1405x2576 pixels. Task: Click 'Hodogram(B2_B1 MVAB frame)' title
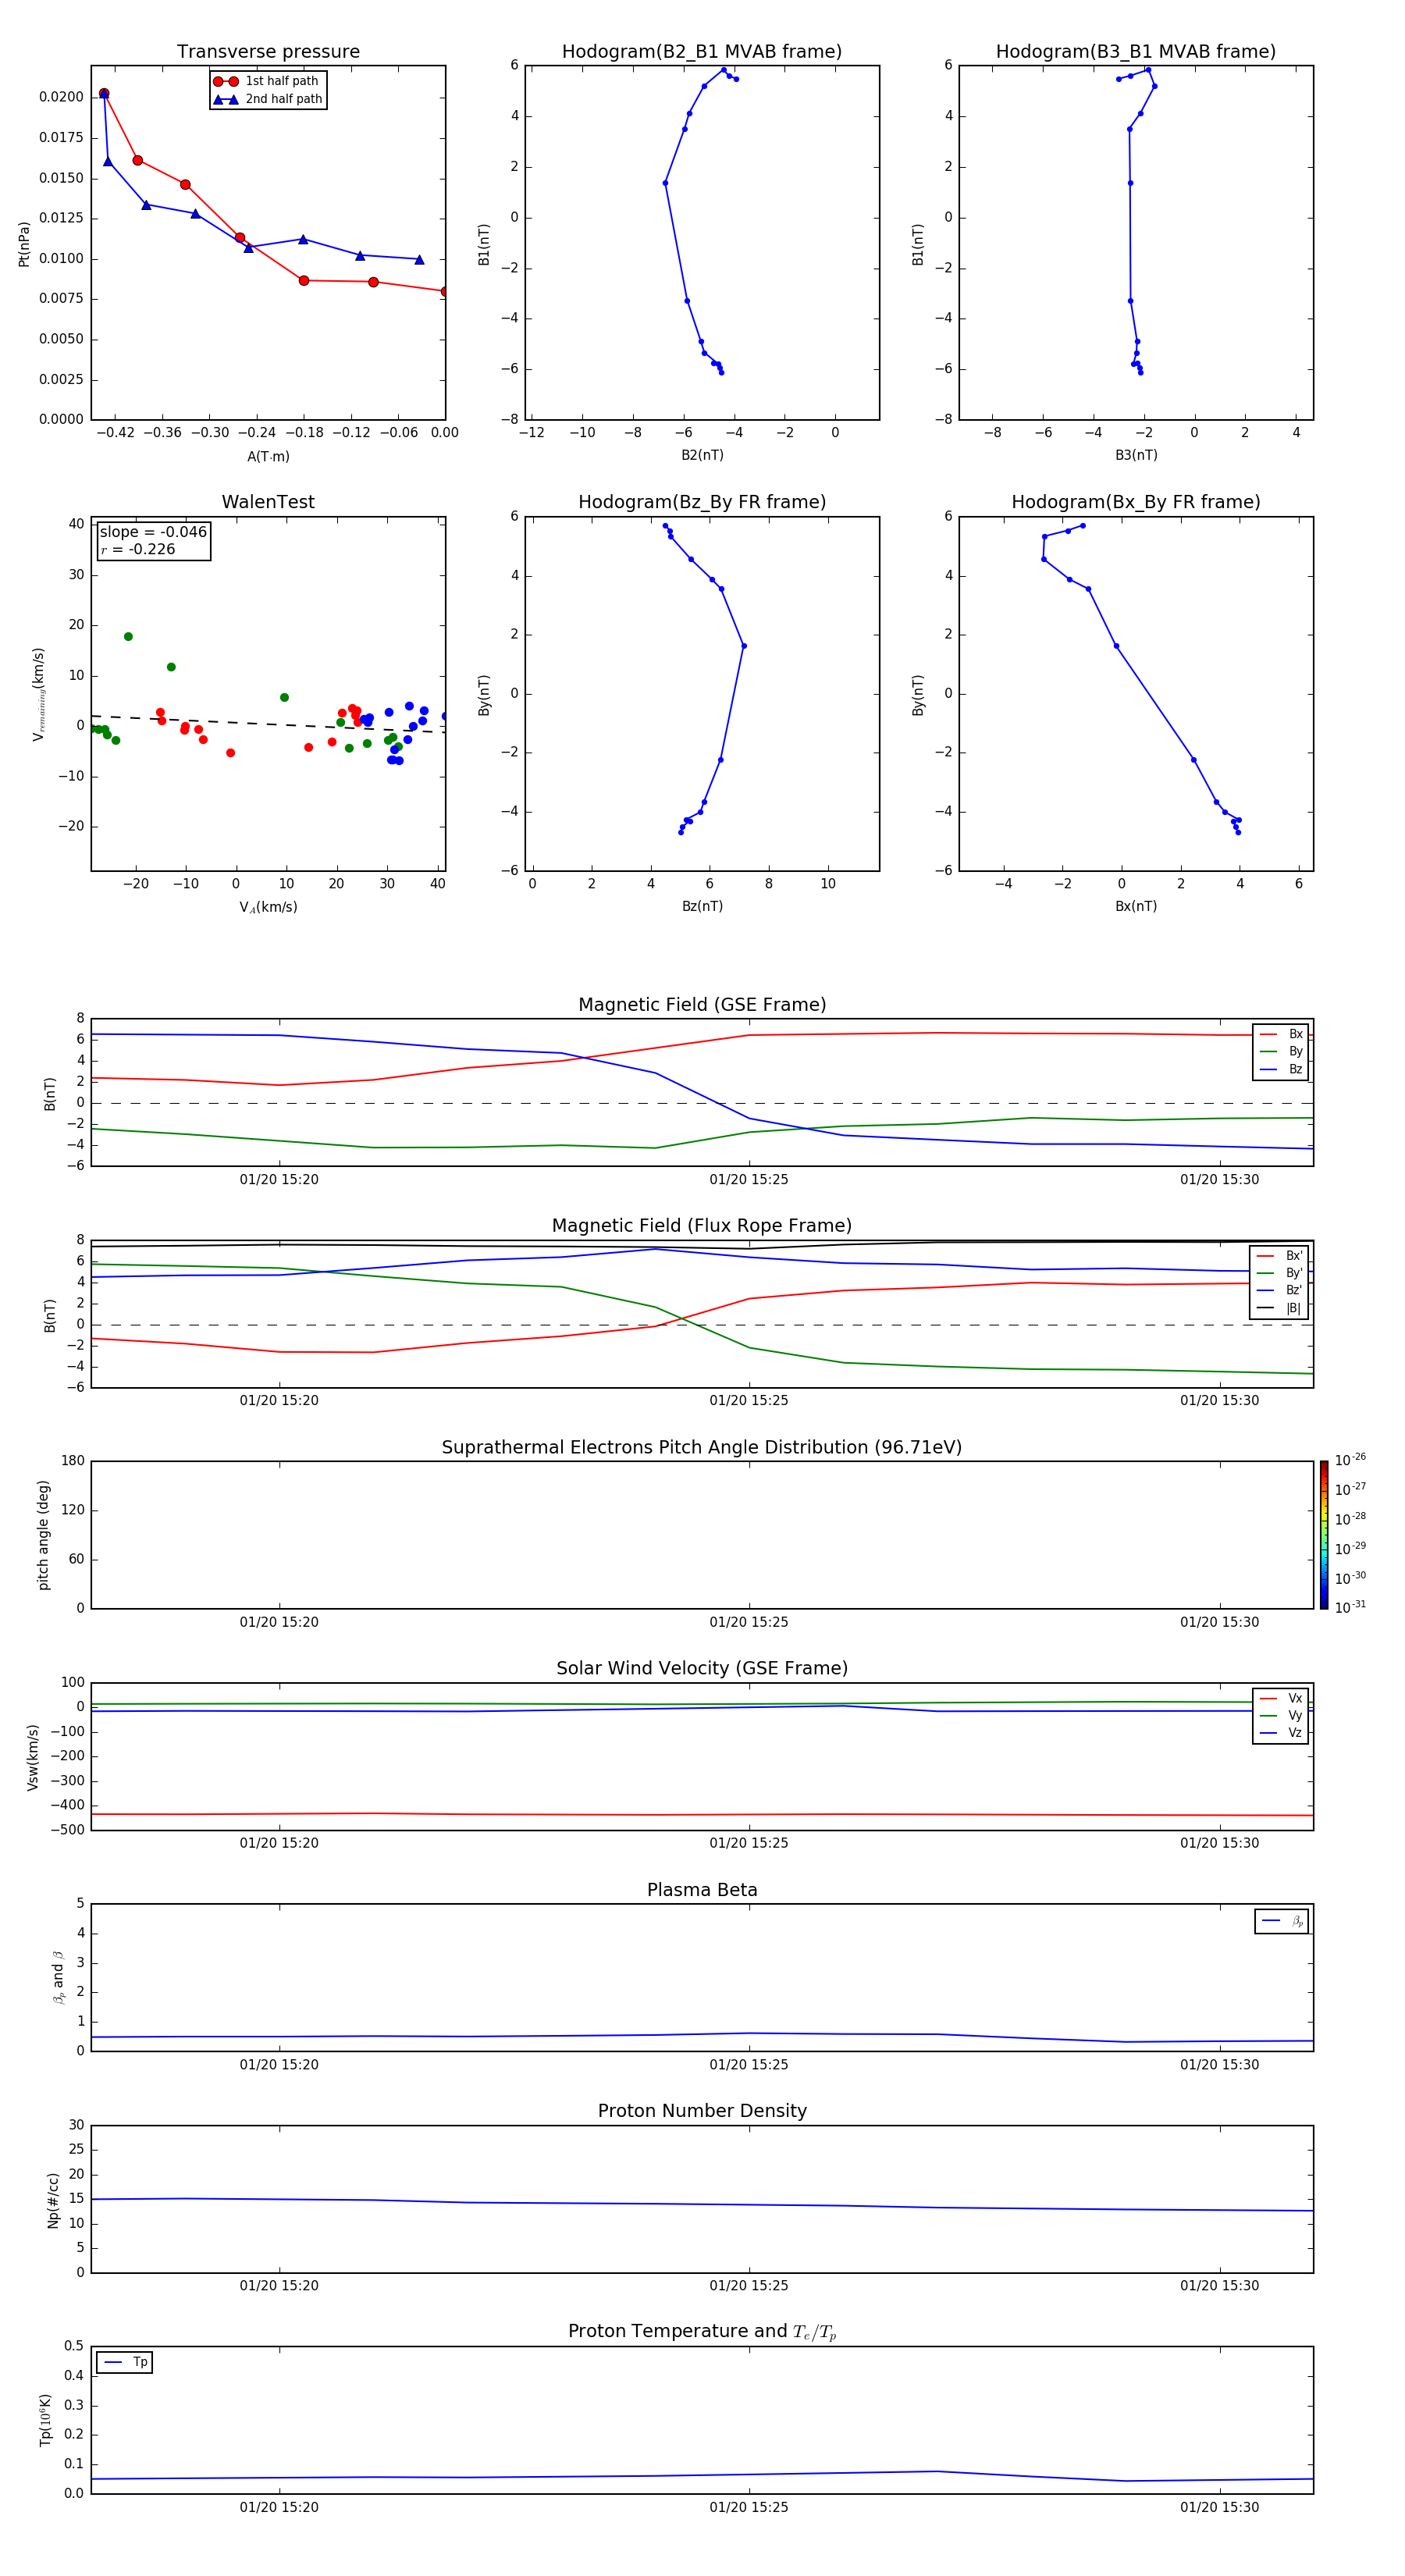[x=702, y=52]
